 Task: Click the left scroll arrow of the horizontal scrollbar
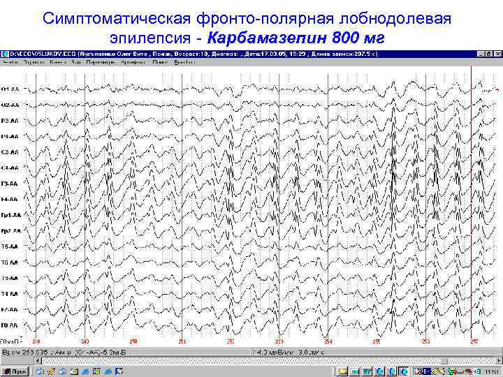tap(38, 361)
